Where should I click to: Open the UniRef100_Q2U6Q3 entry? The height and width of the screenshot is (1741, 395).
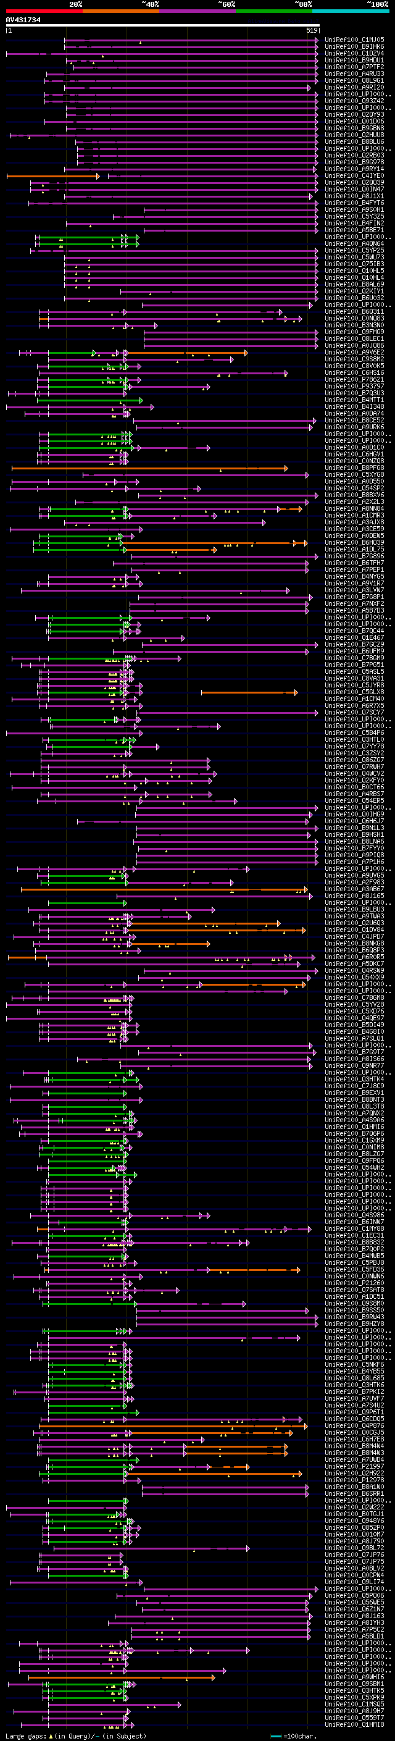click(x=354, y=923)
